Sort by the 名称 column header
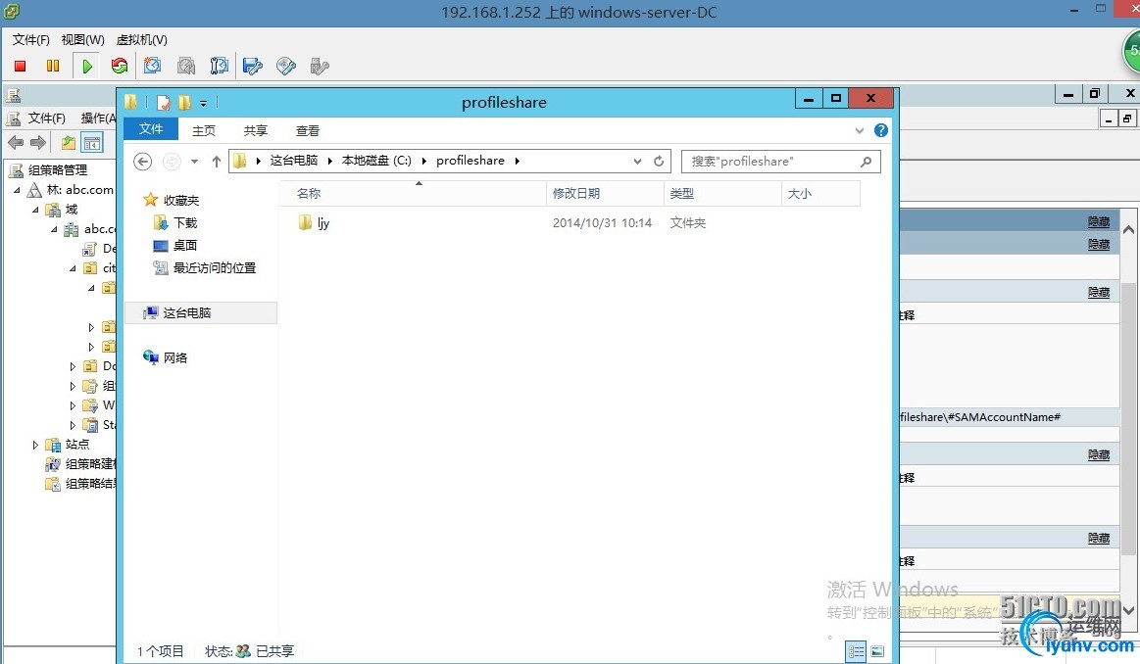Viewport: 1140px width, 664px height. tap(413, 193)
